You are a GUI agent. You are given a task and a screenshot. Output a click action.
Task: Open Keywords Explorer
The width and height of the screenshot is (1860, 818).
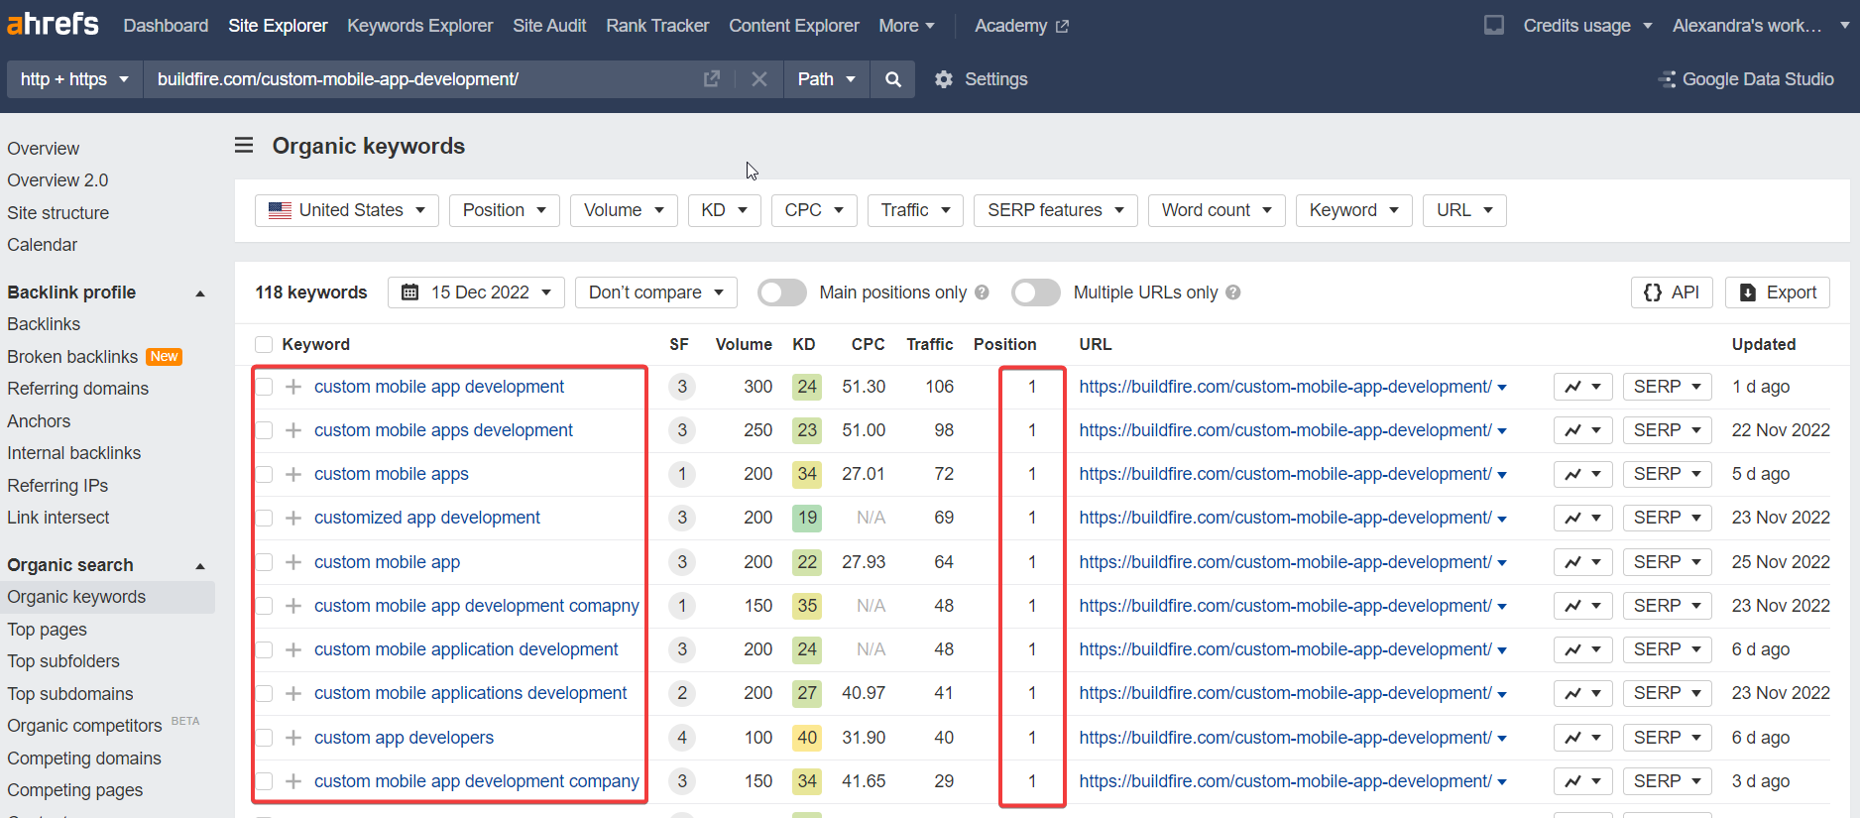click(x=419, y=26)
